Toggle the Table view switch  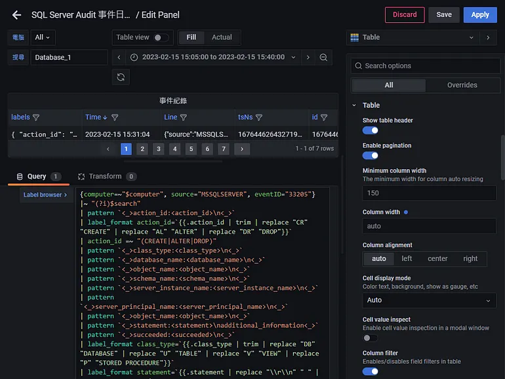click(x=161, y=37)
